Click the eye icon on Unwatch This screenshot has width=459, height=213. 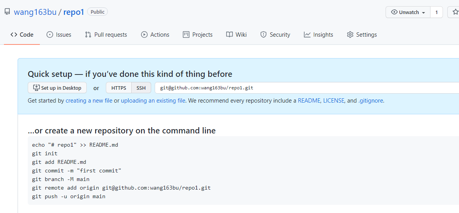[394, 12]
